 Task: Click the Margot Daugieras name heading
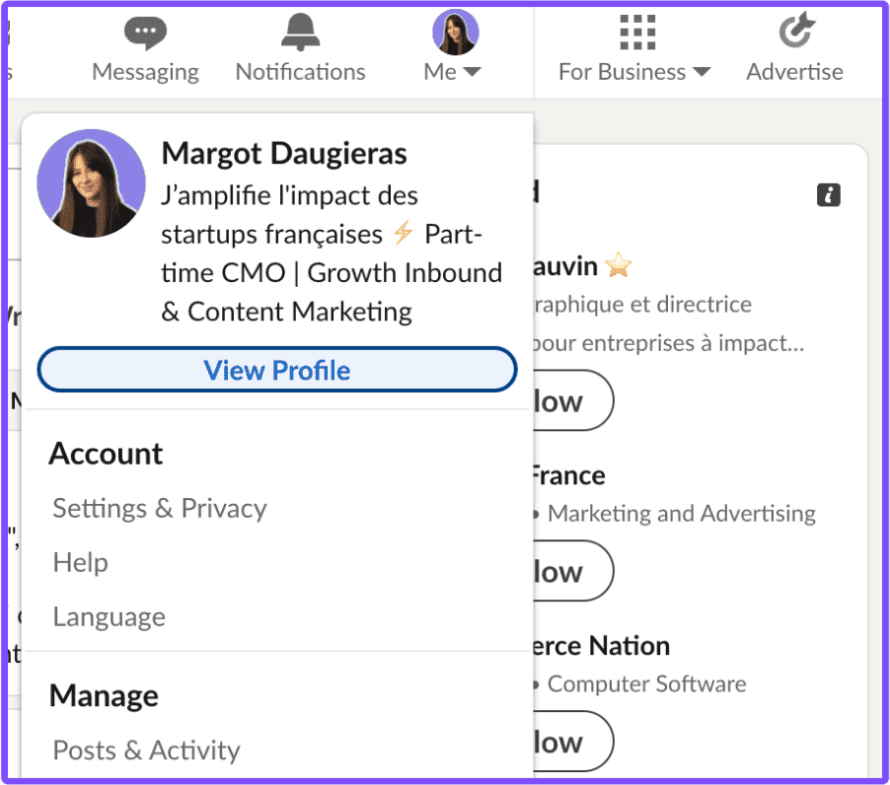(284, 153)
